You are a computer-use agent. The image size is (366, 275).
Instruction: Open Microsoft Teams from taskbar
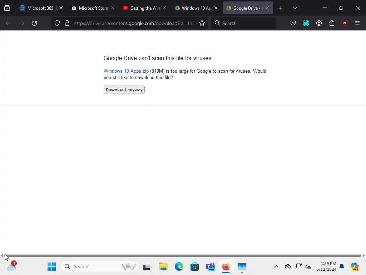pos(210,266)
